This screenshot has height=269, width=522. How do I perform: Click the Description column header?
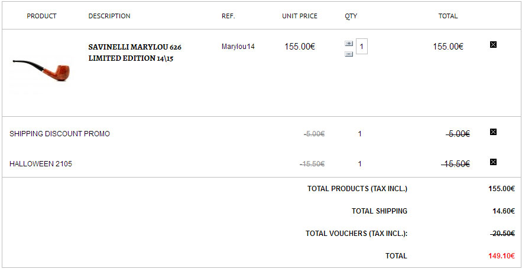109,16
